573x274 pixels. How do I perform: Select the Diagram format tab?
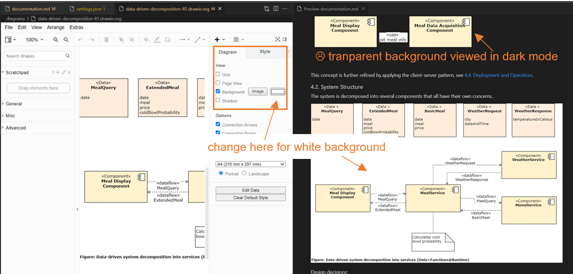click(228, 52)
